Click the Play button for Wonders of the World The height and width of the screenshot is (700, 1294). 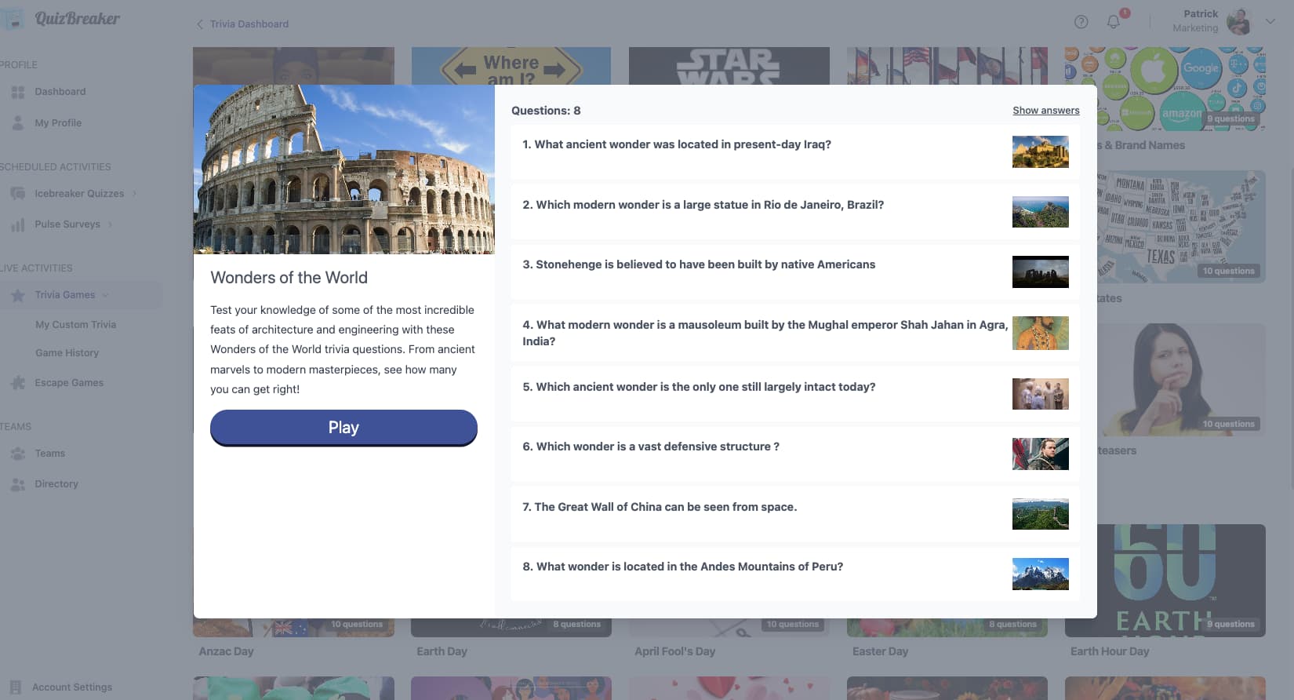[x=343, y=427]
